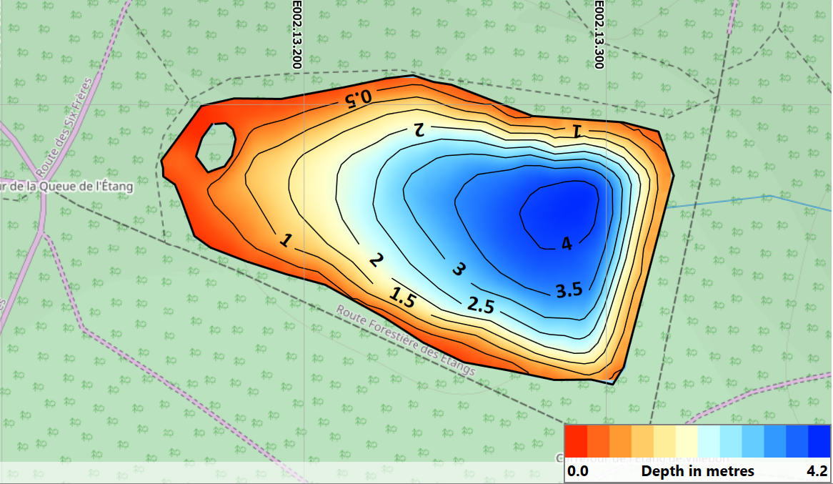Click the 0.0 legend minimum value
Image resolution: width=833 pixels, height=484 pixels.
coord(577,471)
